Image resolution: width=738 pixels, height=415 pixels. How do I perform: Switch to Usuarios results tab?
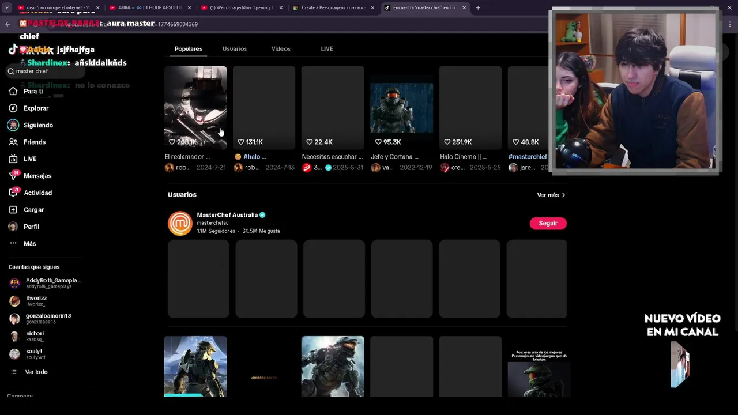[235, 49]
